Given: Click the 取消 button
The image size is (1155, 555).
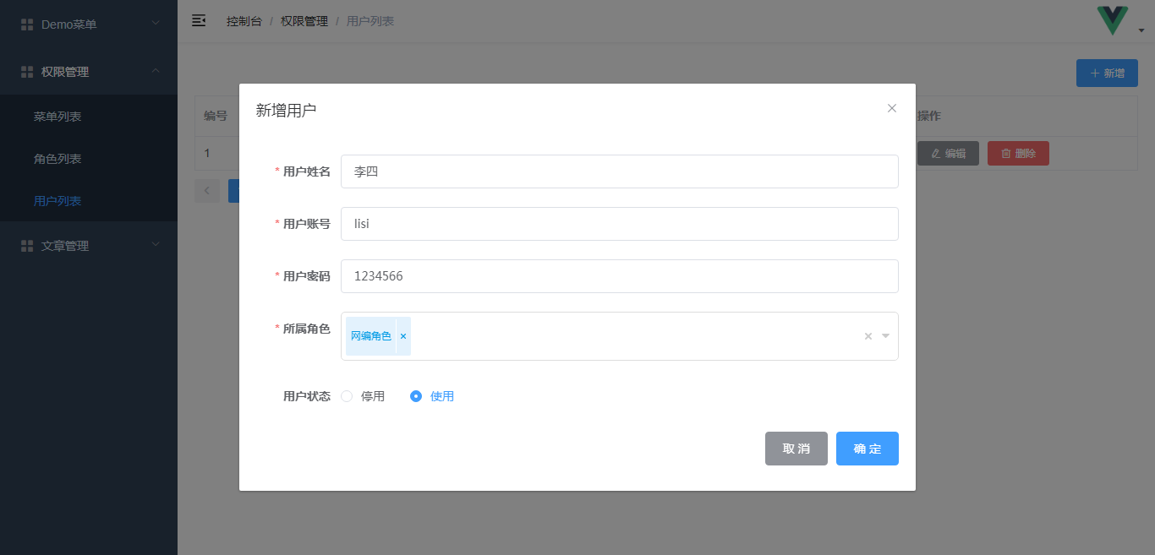Looking at the screenshot, I should [796, 449].
